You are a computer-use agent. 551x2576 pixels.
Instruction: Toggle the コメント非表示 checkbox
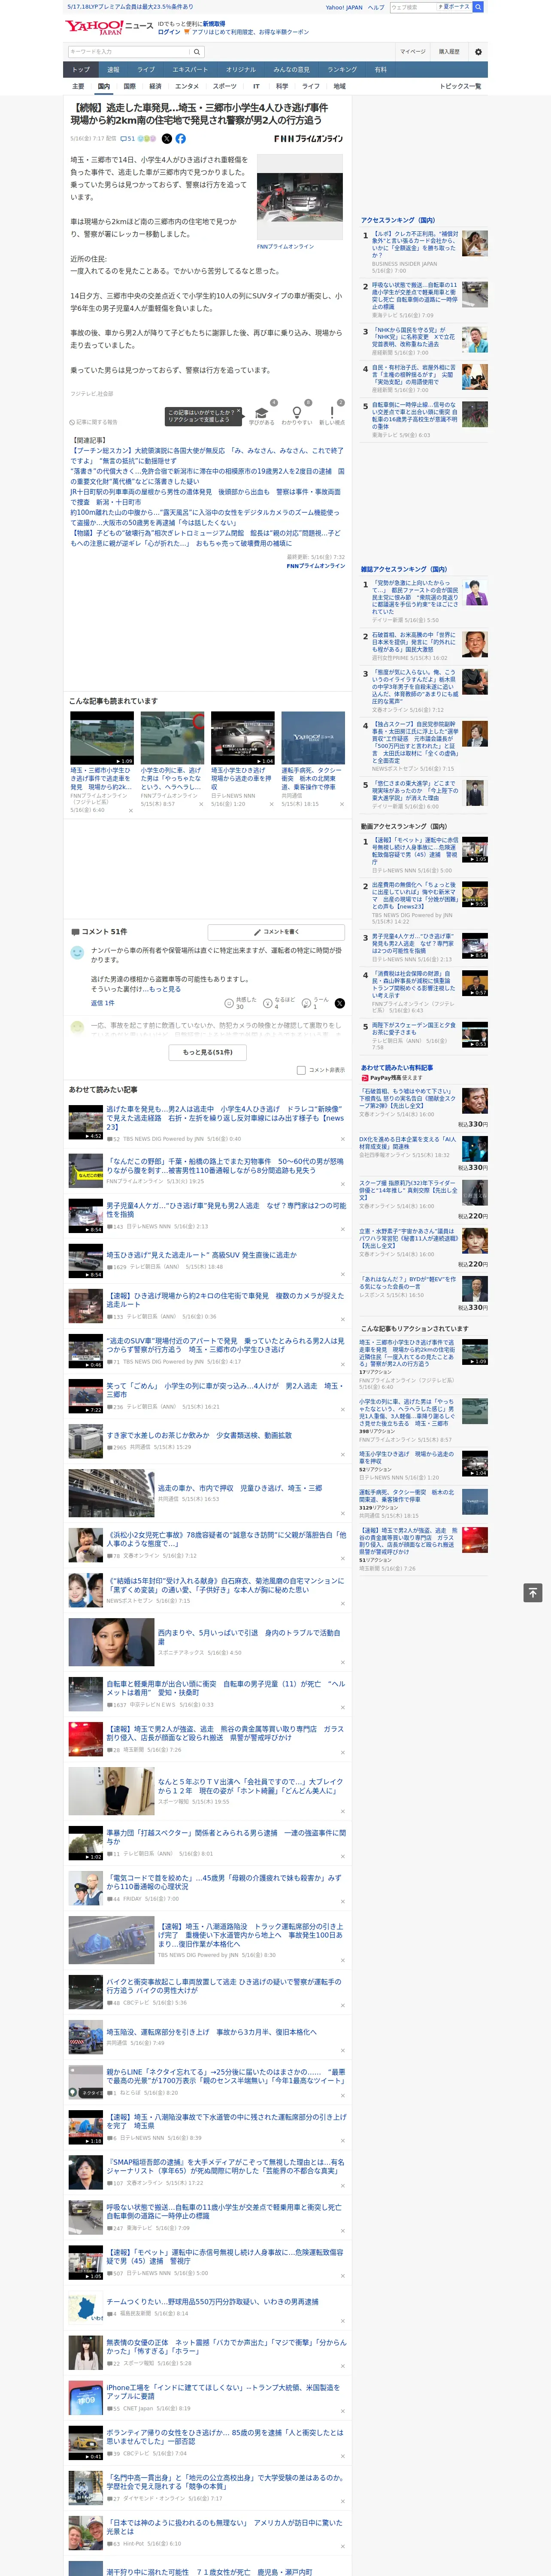(x=301, y=1070)
